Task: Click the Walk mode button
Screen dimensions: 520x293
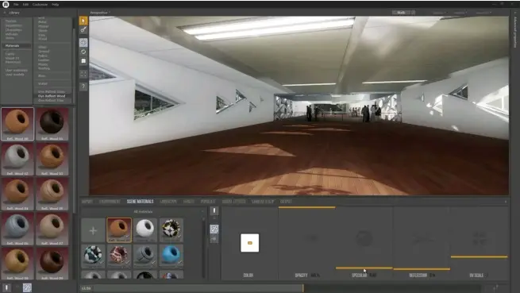Action: (401, 13)
